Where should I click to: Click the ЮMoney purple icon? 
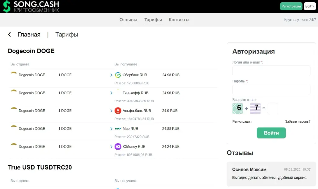click(118, 146)
